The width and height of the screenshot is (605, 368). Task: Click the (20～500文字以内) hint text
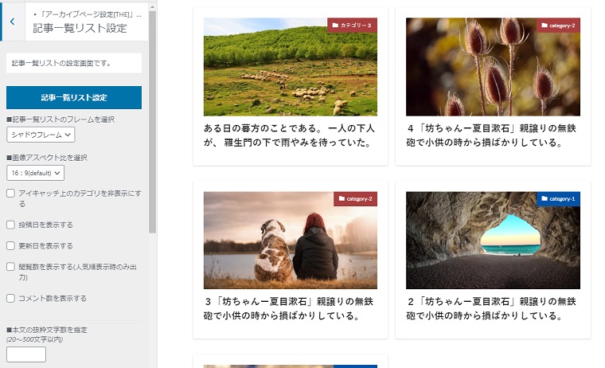[x=35, y=339]
